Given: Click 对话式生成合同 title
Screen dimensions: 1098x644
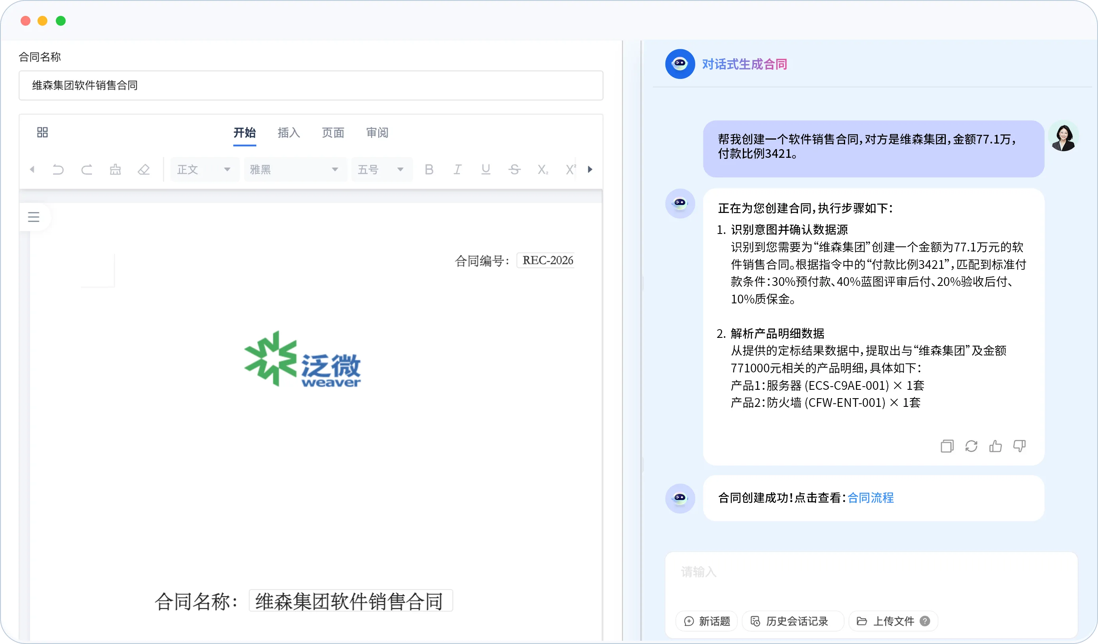Looking at the screenshot, I should (x=744, y=64).
